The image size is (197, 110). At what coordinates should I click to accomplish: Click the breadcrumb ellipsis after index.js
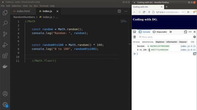click(x=57, y=17)
